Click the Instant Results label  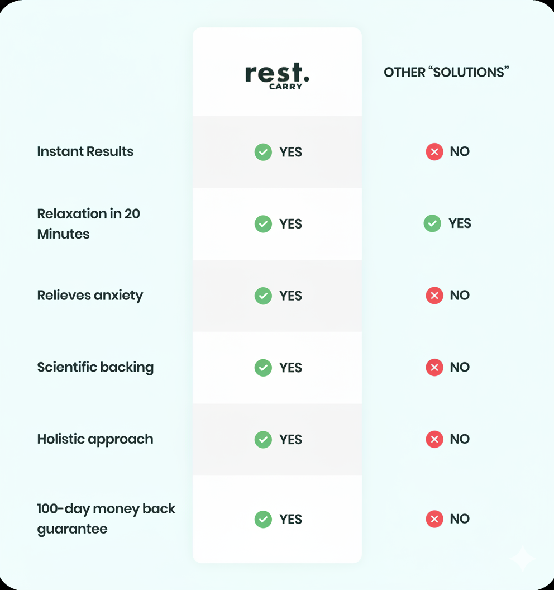(x=85, y=151)
